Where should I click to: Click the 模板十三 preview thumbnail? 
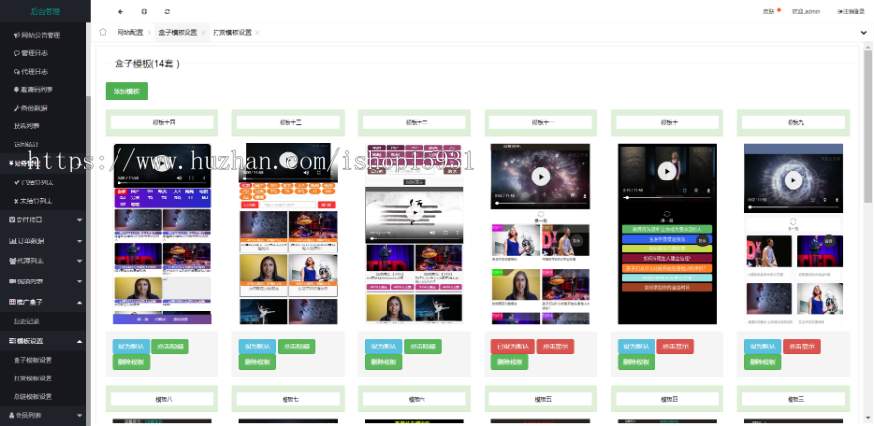tap(288, 233)
